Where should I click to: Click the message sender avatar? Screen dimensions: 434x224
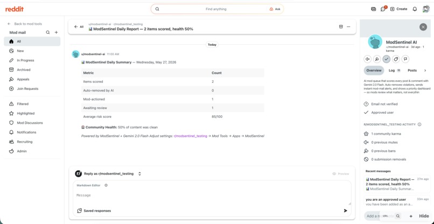pyautogui.click(x=75, y=54)
